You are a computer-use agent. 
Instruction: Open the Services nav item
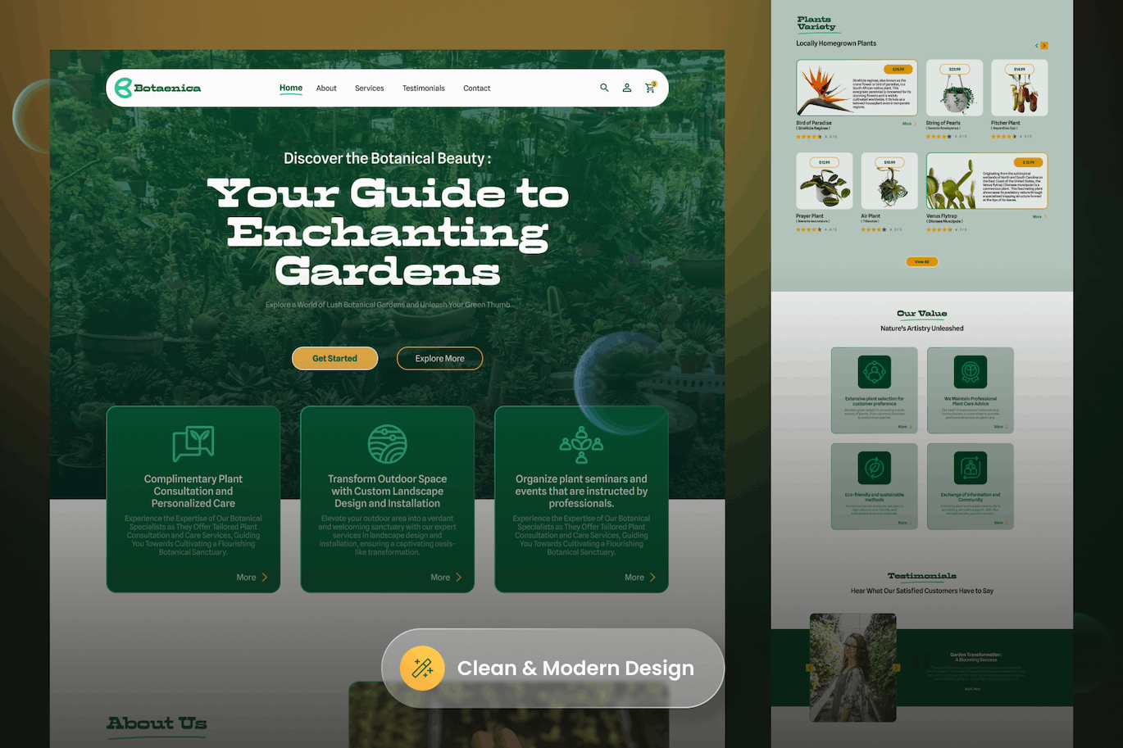coord(369,88)
